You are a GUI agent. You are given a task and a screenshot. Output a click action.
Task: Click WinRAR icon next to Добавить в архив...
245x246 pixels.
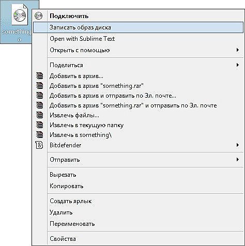(39, 76)
